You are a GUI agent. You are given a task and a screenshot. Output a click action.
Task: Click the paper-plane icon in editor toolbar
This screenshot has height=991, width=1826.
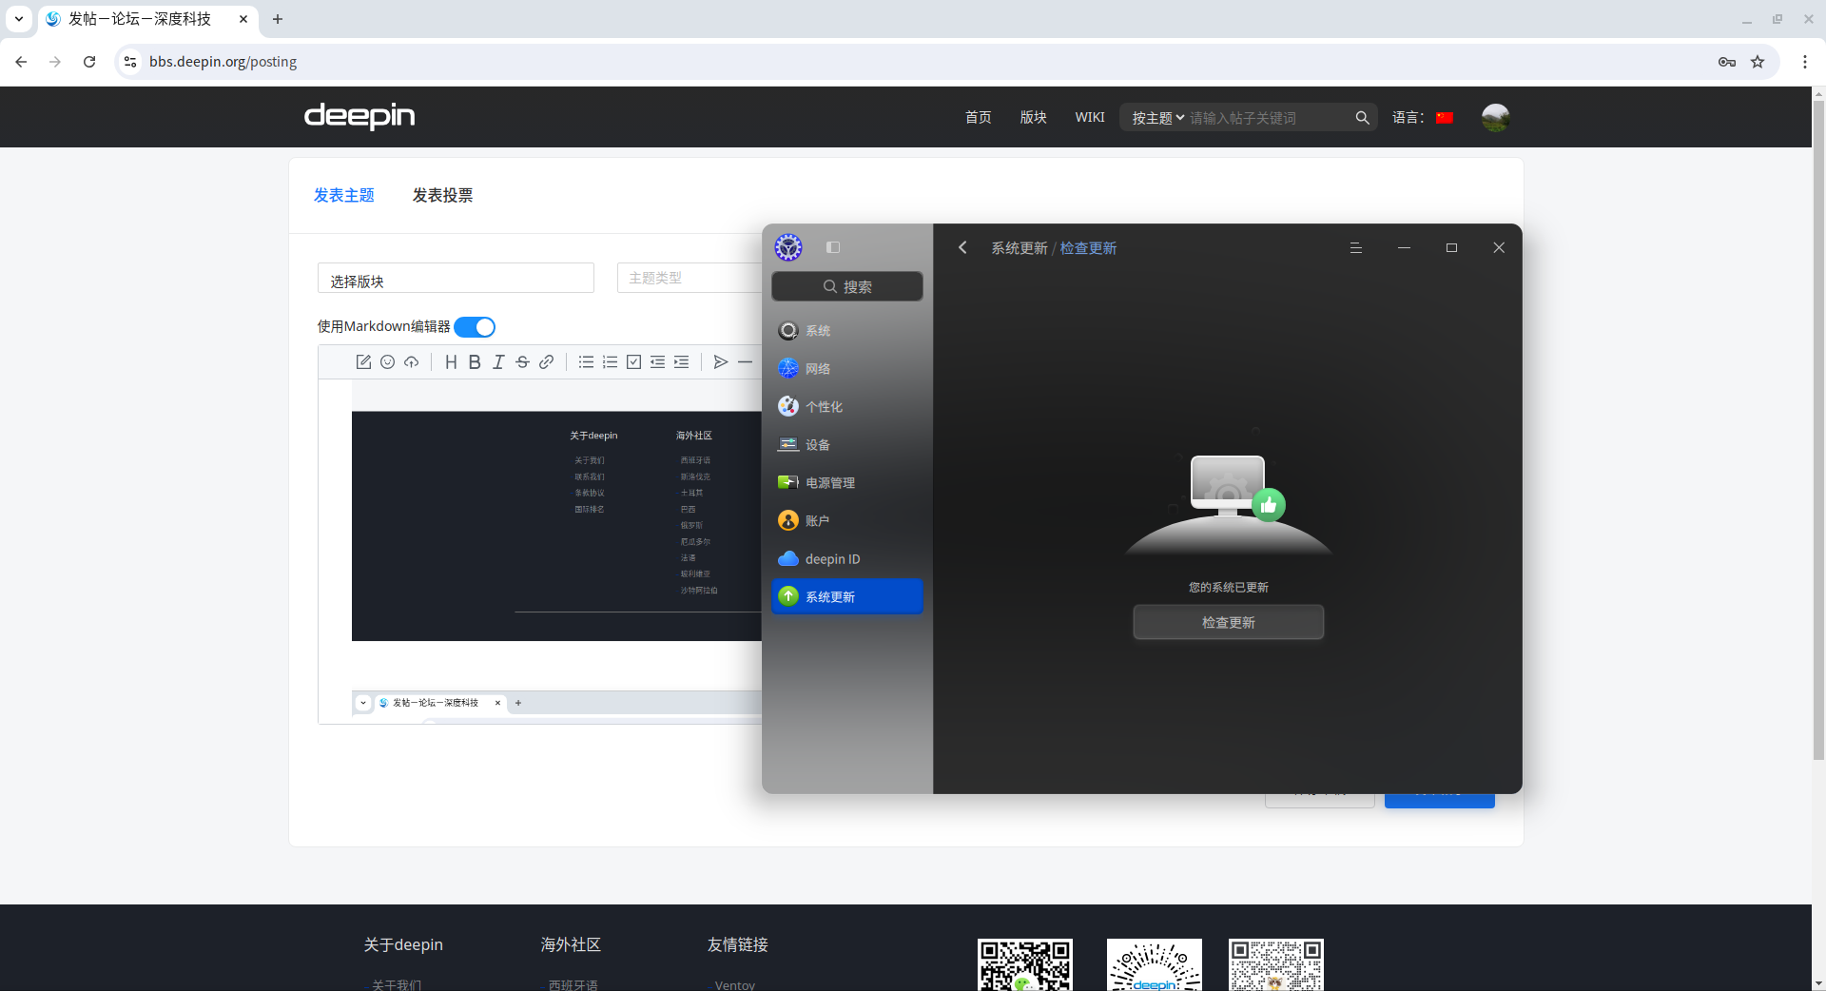pyautogui.click(x=721, y=362)
